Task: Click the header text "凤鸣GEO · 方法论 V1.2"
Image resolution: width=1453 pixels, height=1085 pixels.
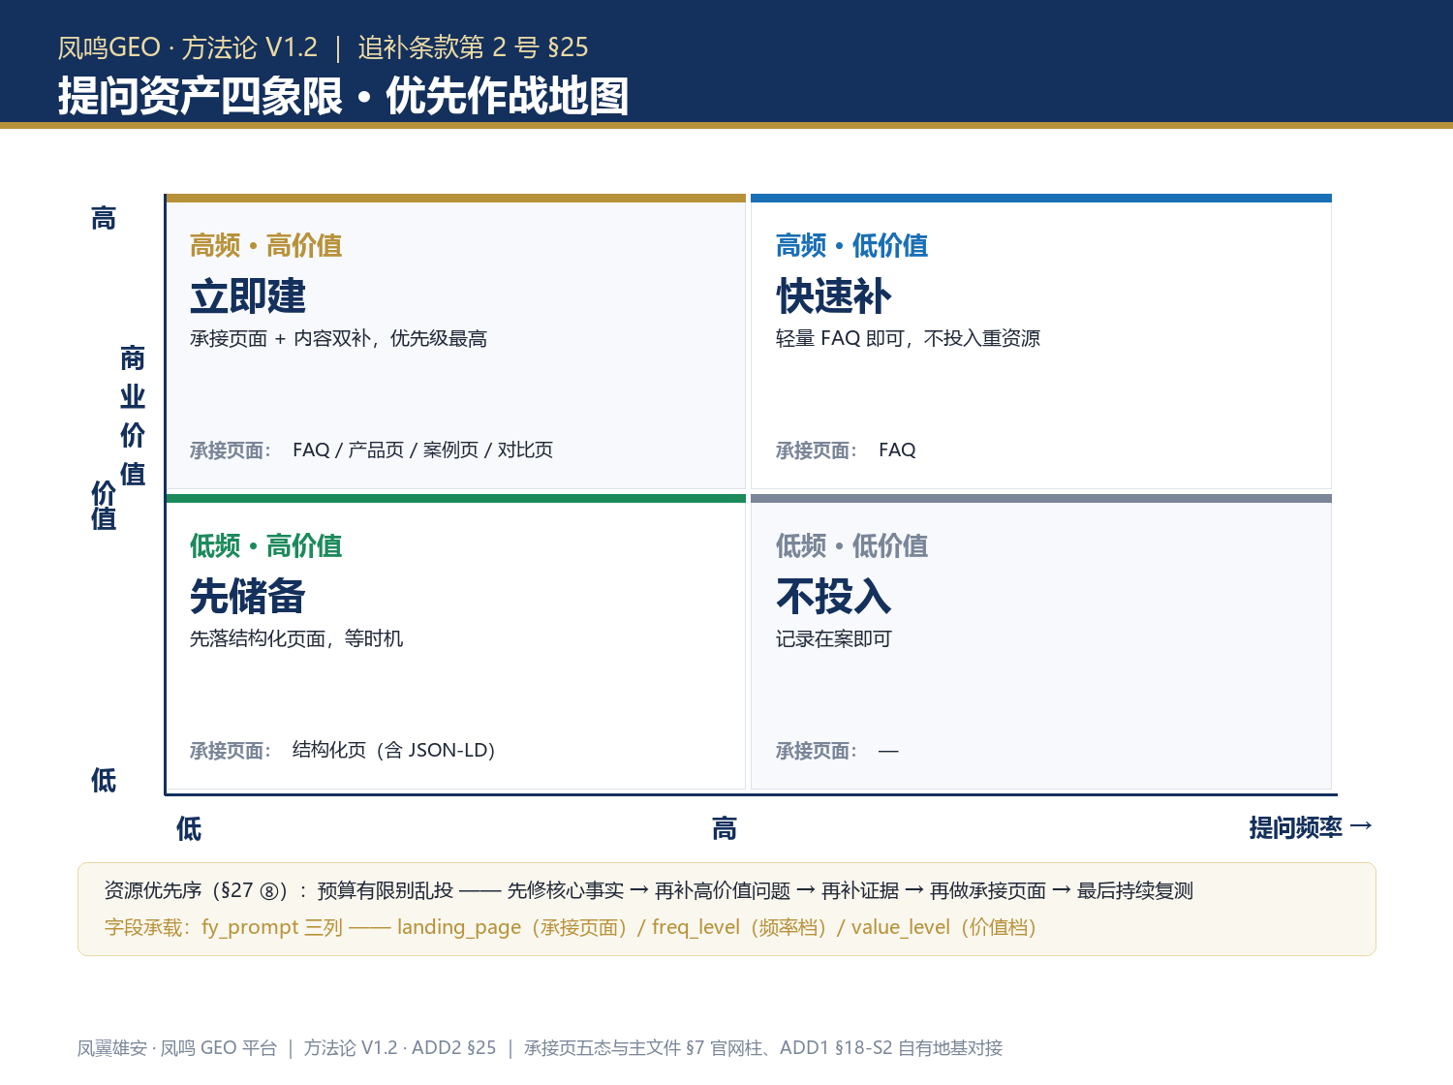Action: pos(188,47)
